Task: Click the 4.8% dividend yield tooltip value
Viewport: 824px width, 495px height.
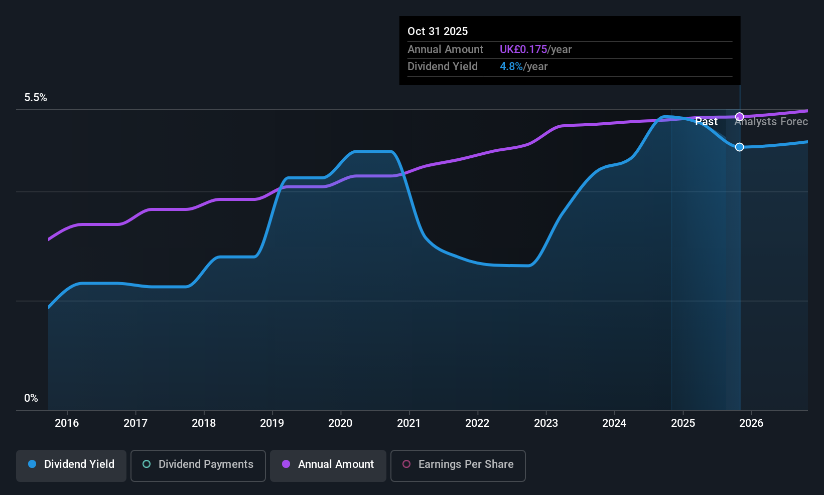Action: 511,67
